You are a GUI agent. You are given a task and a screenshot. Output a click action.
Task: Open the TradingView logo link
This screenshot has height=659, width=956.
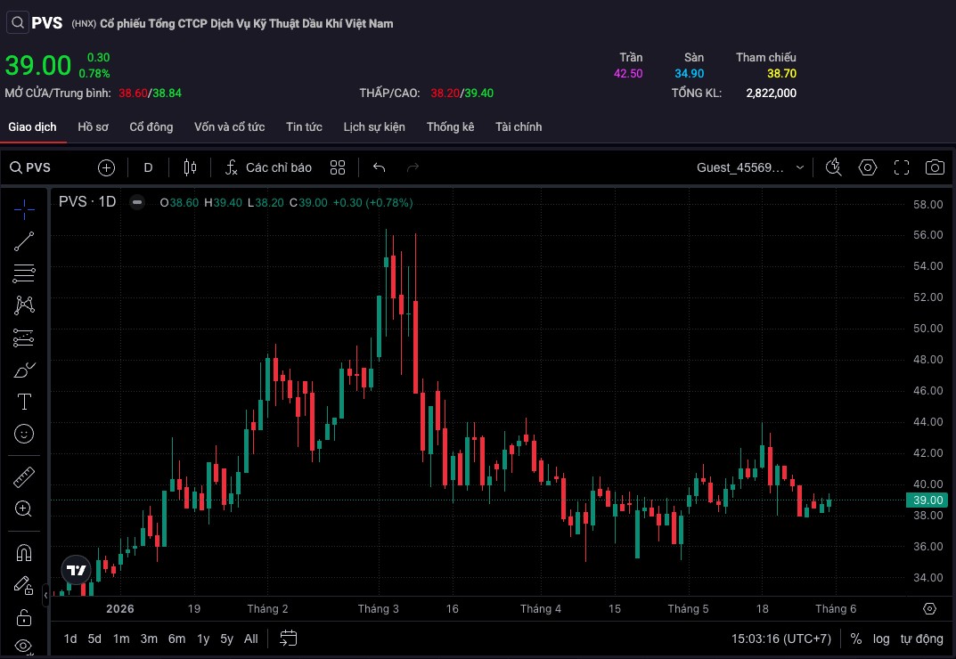point(77,570)
